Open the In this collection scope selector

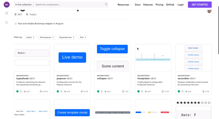(24, 5)
